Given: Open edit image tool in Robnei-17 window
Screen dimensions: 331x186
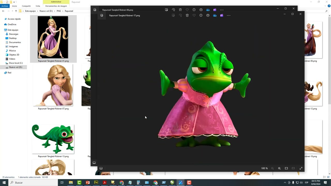Looking at the screenshot, I should (173, 16).
